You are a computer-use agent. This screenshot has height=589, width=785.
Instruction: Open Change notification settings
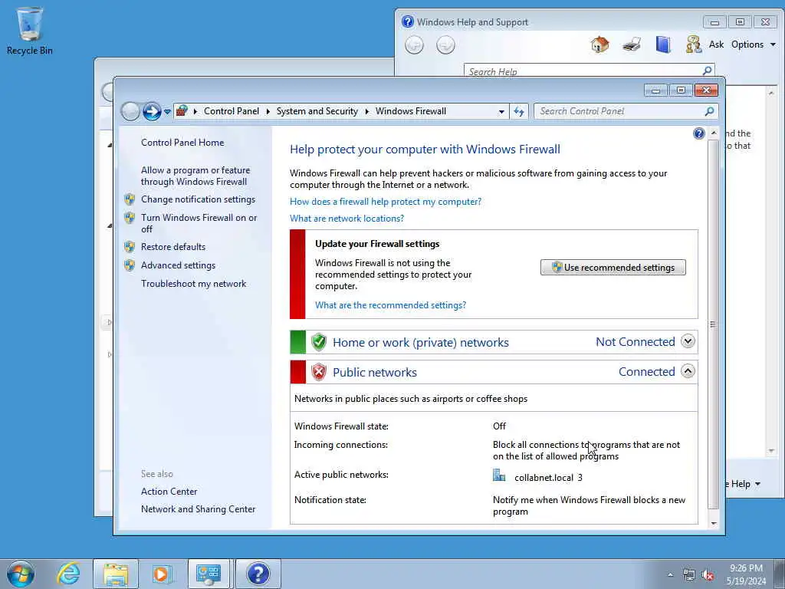point(198,199)
